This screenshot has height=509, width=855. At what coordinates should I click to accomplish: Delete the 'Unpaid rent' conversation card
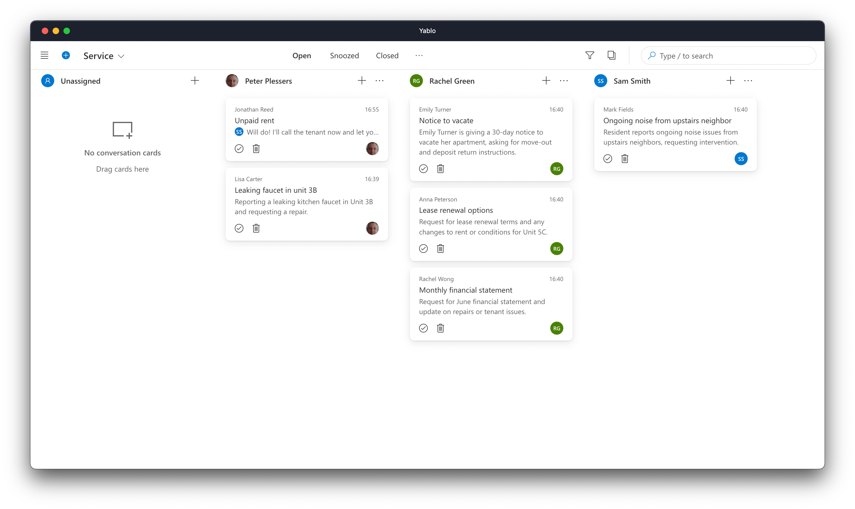click(x=256, y=149)
